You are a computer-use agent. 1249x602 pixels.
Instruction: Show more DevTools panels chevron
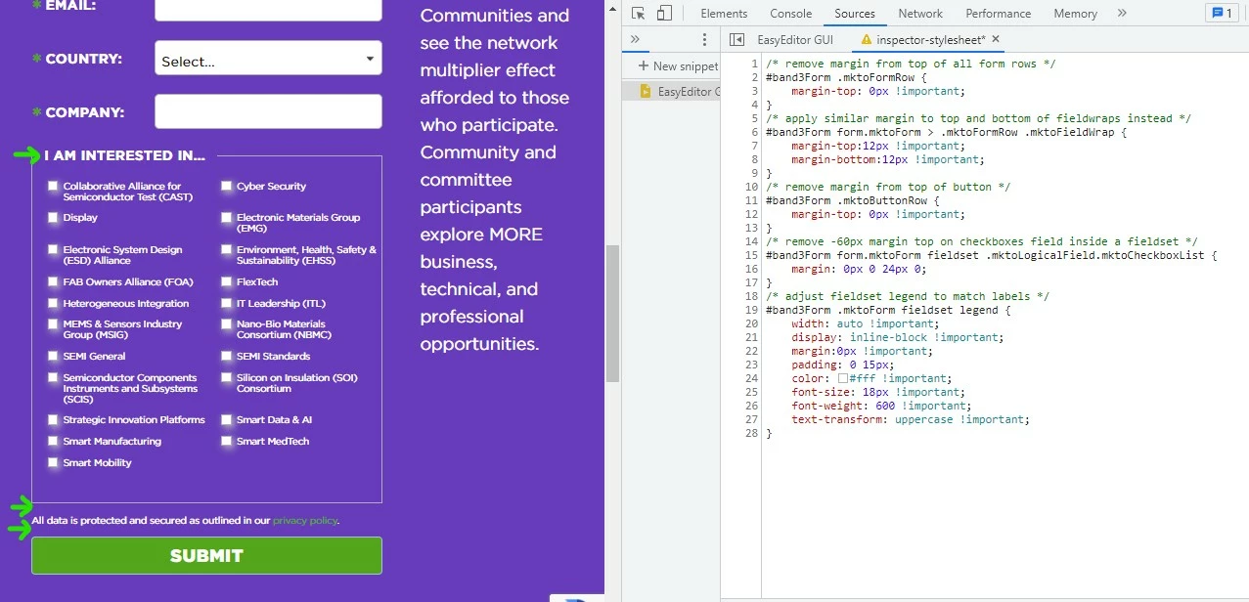tap(1122, 14)
